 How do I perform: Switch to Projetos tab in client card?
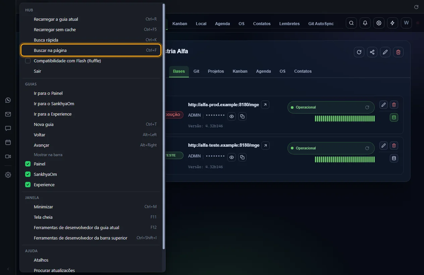pyautogui.click(x=216, y=71)
